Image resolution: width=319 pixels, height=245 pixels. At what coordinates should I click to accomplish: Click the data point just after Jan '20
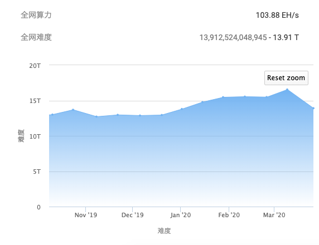(x=182, y=109)
